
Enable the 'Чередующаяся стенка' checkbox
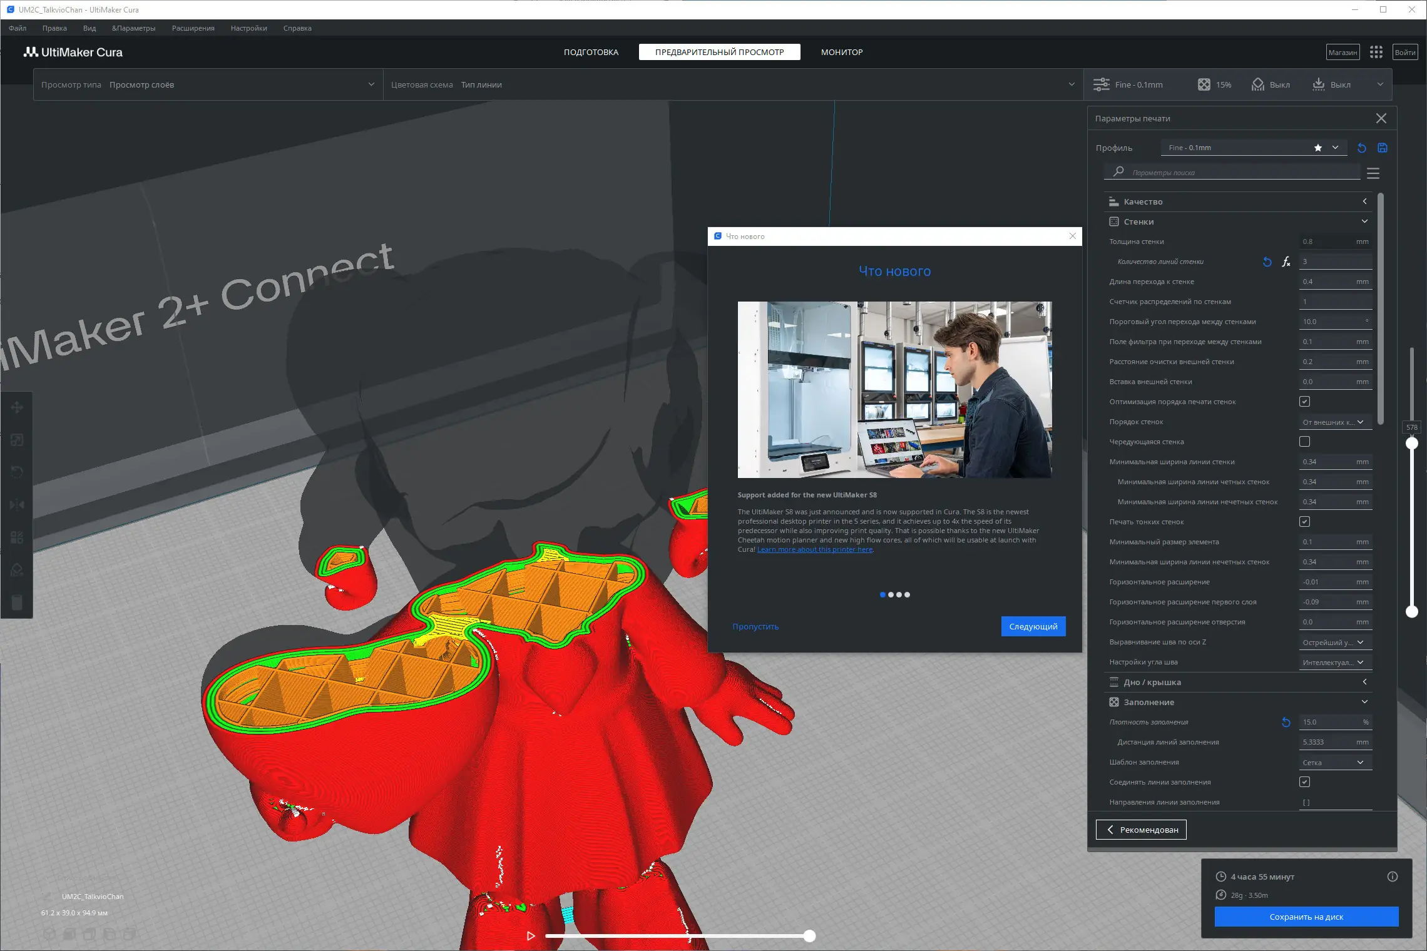(x=1304, y=442)
